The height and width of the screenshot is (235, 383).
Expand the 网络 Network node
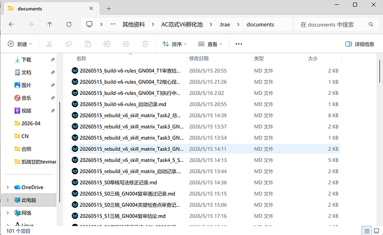(8, 213)
